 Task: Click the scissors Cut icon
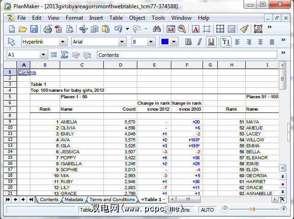tap(83, 29)
